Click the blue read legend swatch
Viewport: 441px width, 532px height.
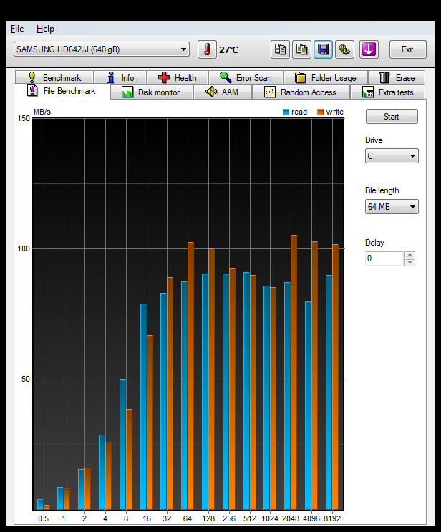tap(286, 112)
